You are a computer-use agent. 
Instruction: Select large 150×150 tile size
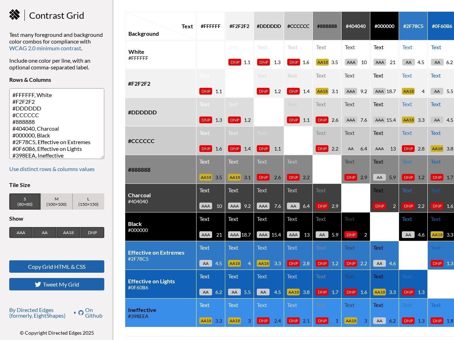(88, 202)
